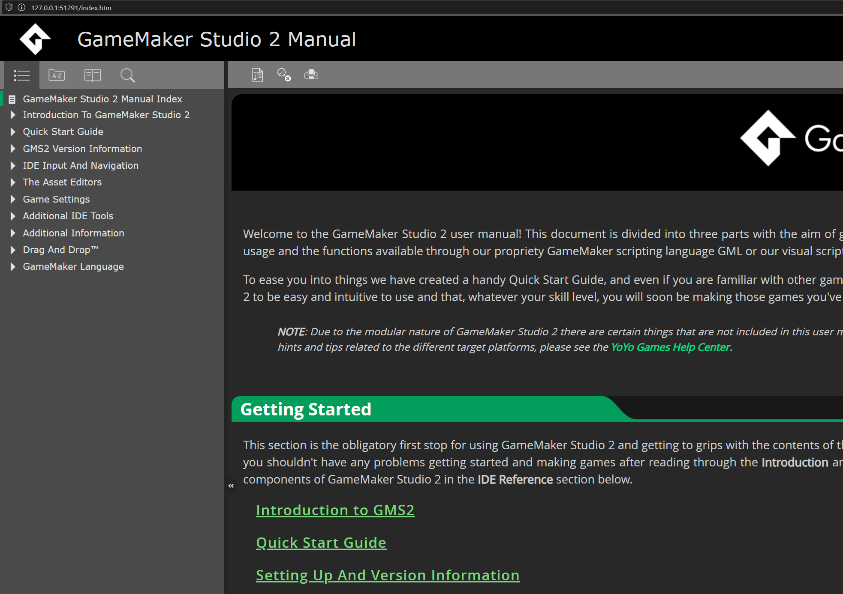Click the page icon beside Manual Index

point(12,99)
